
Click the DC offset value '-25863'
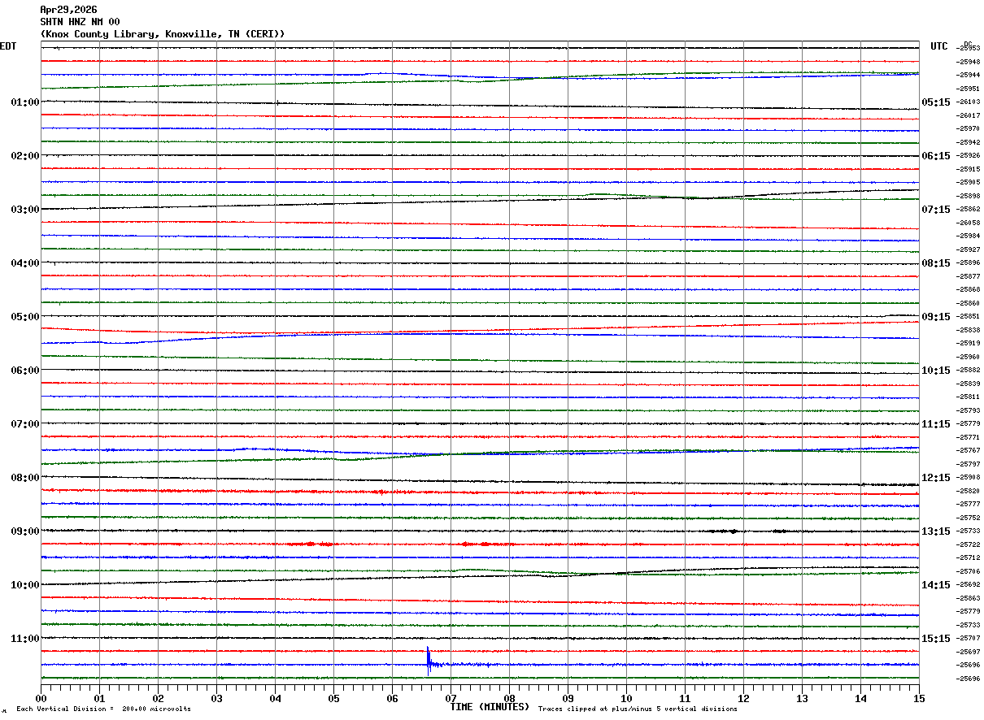point(969,598)
